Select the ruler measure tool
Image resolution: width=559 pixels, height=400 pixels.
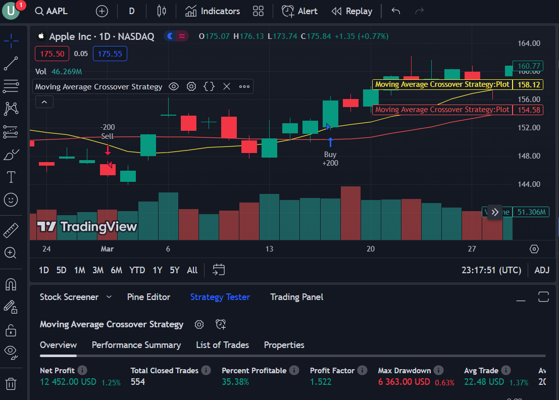point(11,230)
